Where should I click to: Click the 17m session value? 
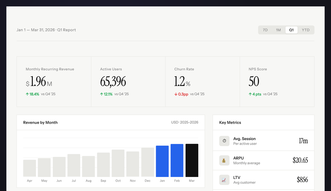pos(303,141)
